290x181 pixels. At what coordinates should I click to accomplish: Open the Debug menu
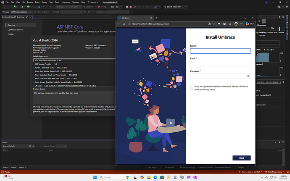point(44,2)
